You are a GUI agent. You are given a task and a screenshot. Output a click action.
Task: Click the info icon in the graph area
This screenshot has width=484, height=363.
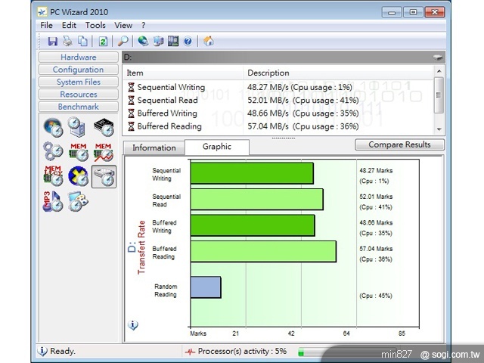tap(133, 324)
